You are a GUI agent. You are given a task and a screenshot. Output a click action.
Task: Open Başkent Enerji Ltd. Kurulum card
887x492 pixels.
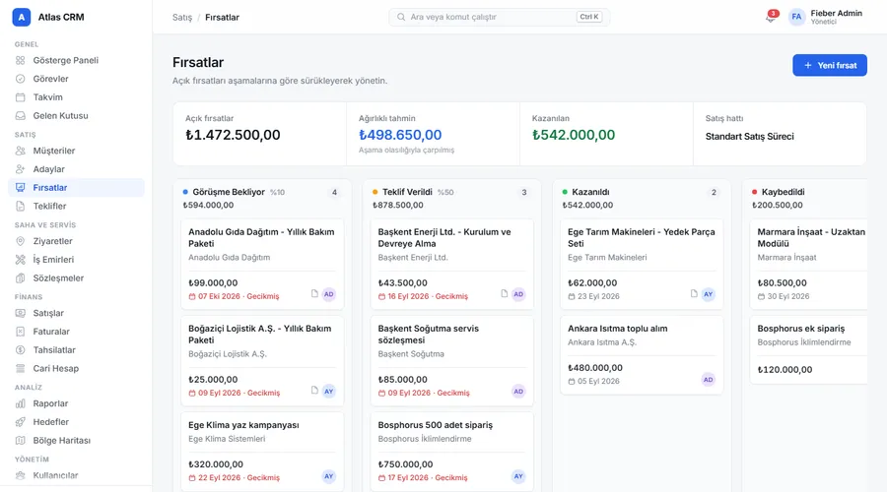coord(452,264)
